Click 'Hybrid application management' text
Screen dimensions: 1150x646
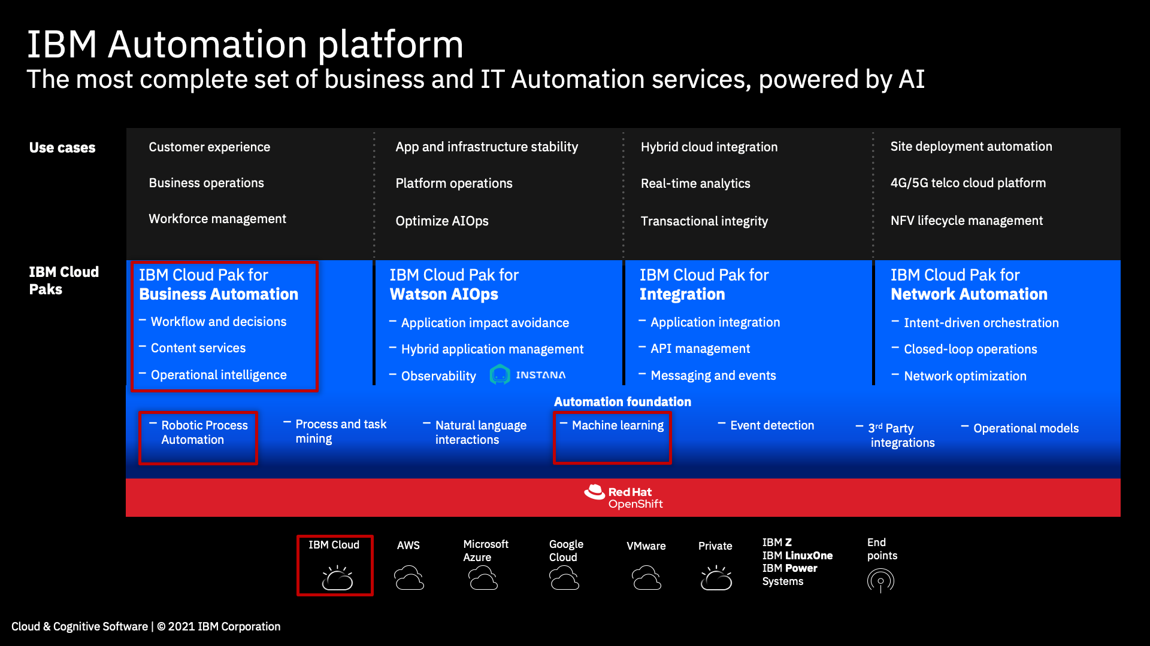[x=492, y=349]
